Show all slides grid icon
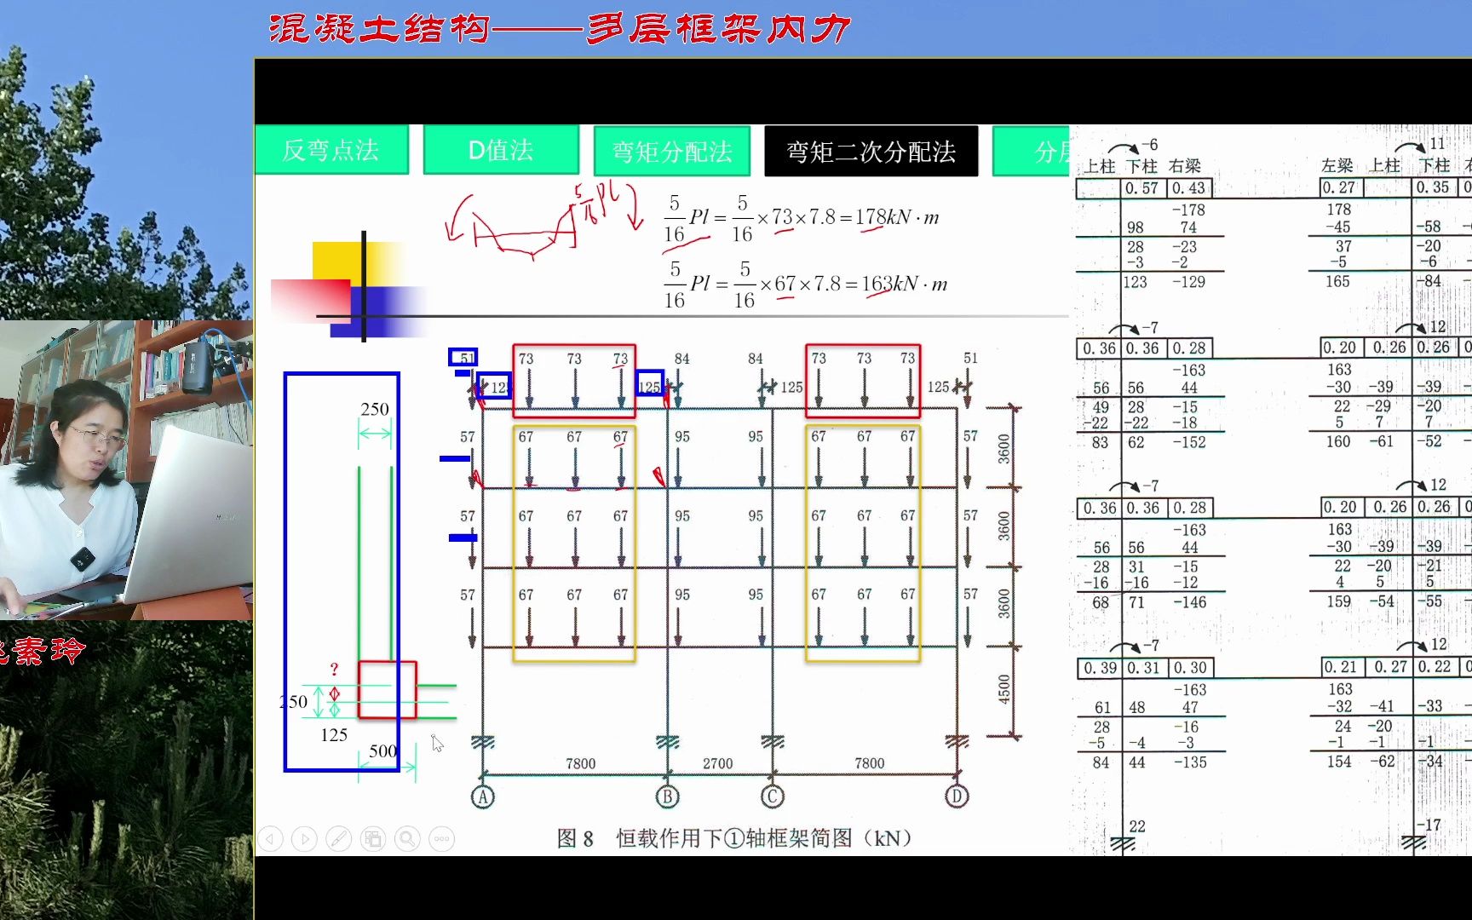1472x920 pixels. click(x=373, y=839)
